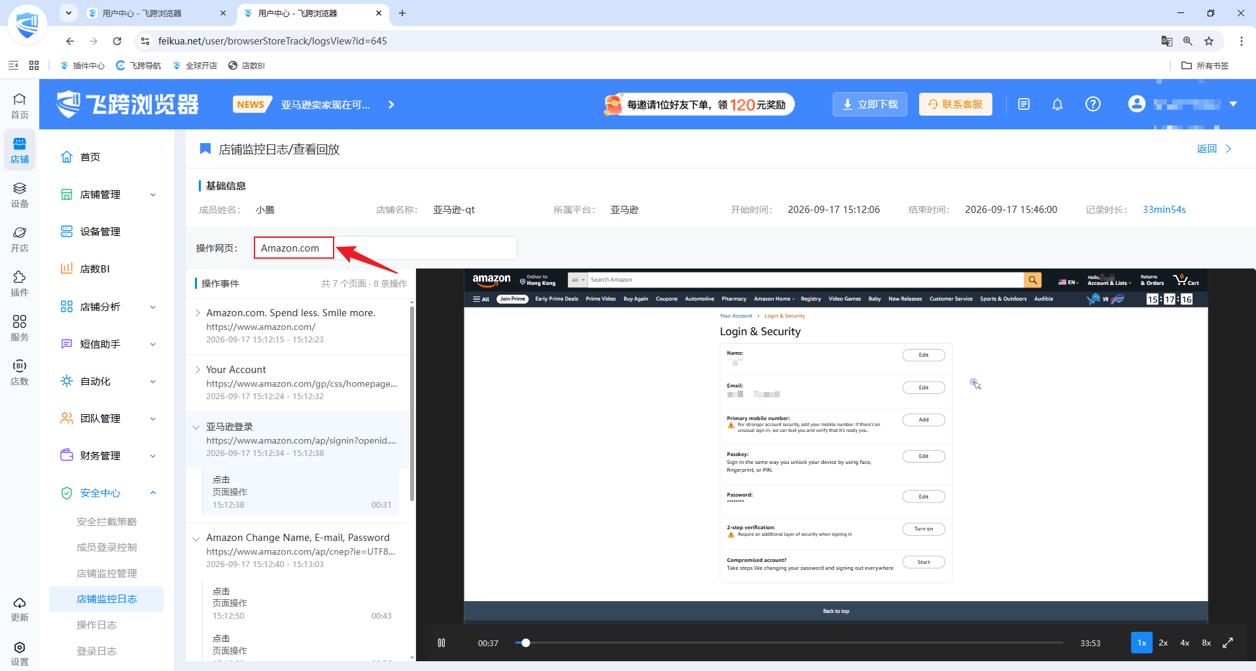
Task: Open the 插件 icon in the left rail
Action: pos(20,284)
